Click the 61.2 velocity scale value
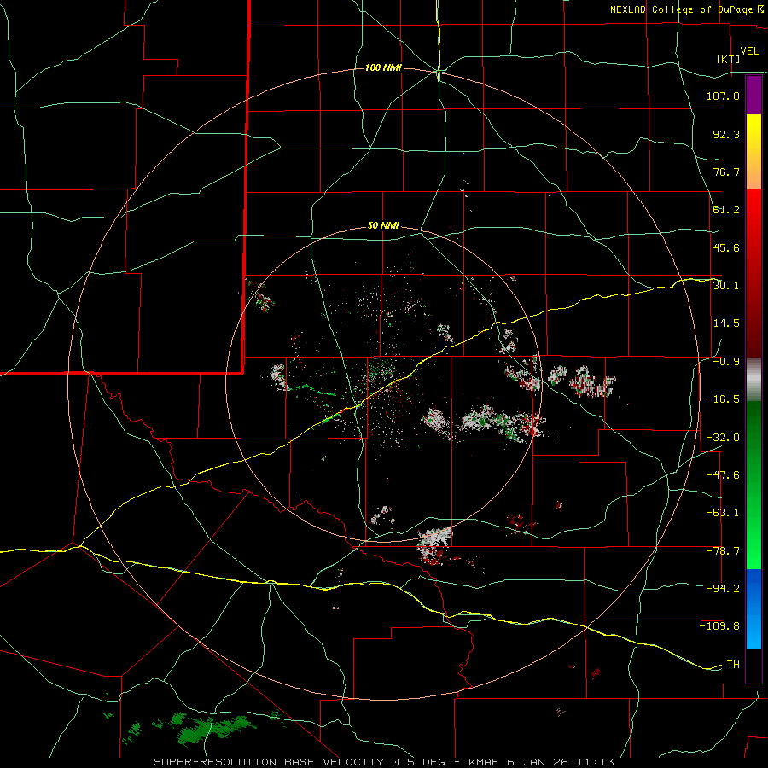 726,210
